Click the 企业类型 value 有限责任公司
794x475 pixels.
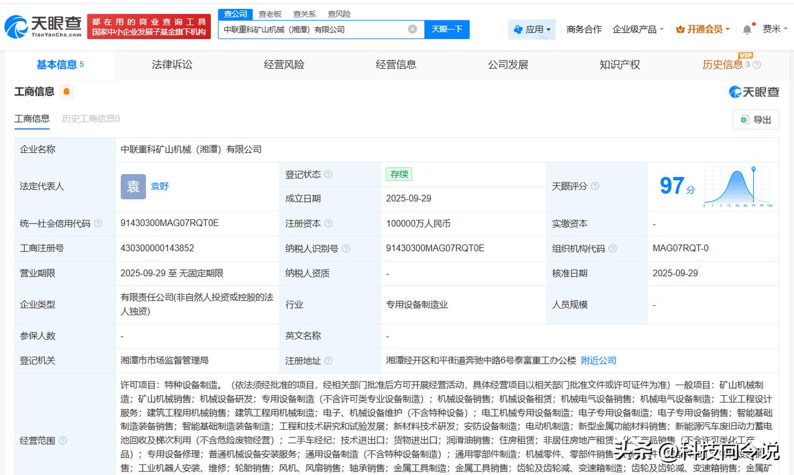pyautogui.click(x=197, y=304)
